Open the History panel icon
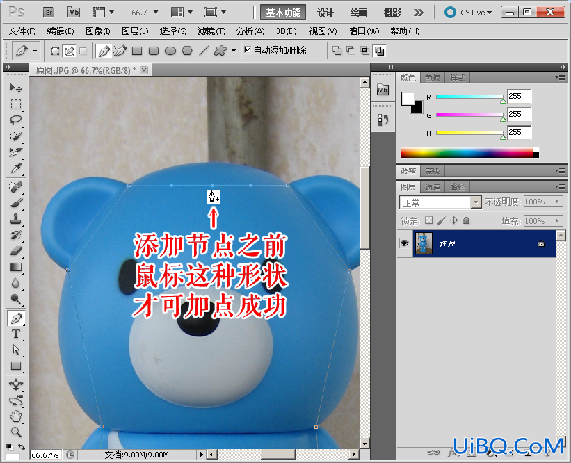Image resolution: width=571 pixels, height=463 pixels. [383, 120]
